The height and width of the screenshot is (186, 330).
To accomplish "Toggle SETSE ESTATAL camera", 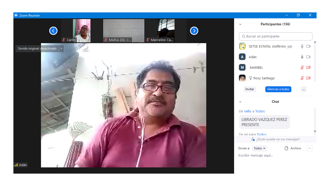I will pyautogui.click(x=308, y=46).
